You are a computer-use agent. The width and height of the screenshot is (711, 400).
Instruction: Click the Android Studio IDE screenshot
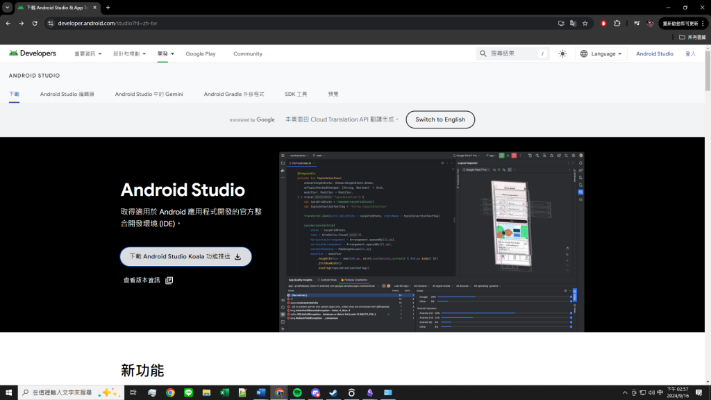pyautogui.click(x=432, y=242)
